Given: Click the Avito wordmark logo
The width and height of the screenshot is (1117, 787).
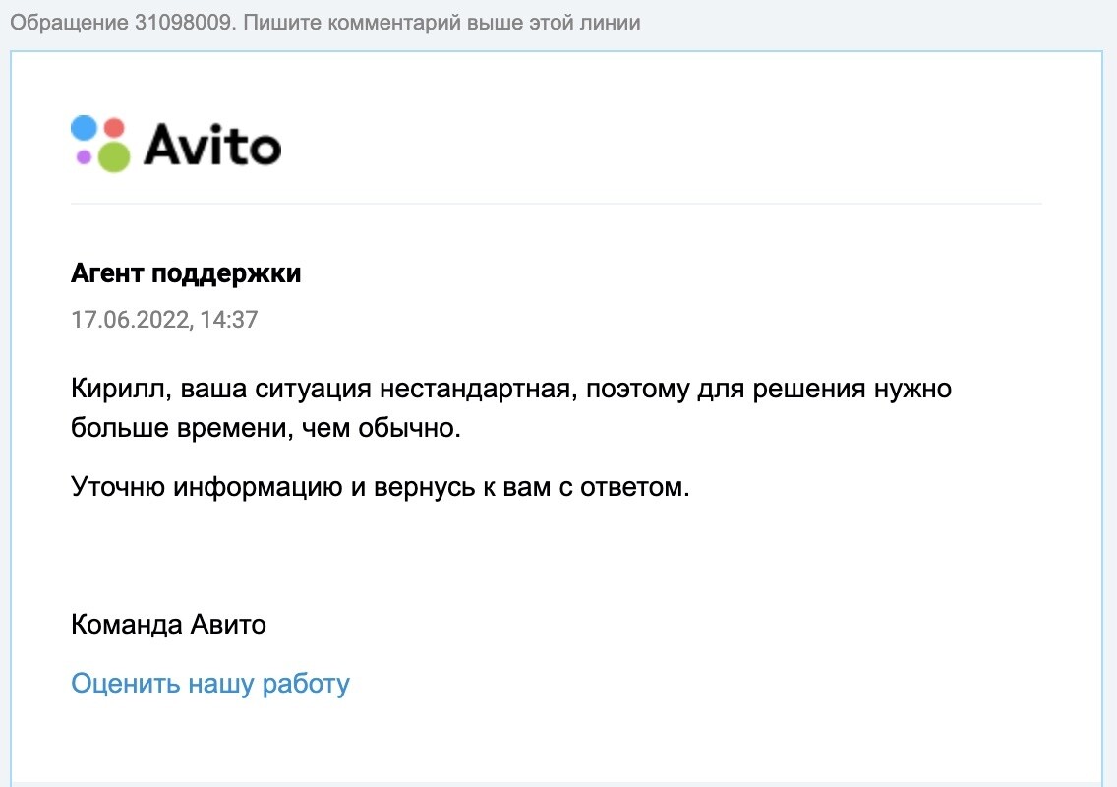Looking at the screenshot, I should coord(212,145).
